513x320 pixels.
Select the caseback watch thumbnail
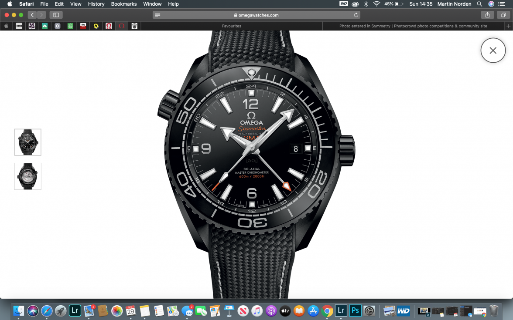28,176
